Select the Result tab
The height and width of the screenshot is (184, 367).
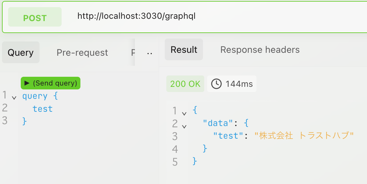click(184, 50)
